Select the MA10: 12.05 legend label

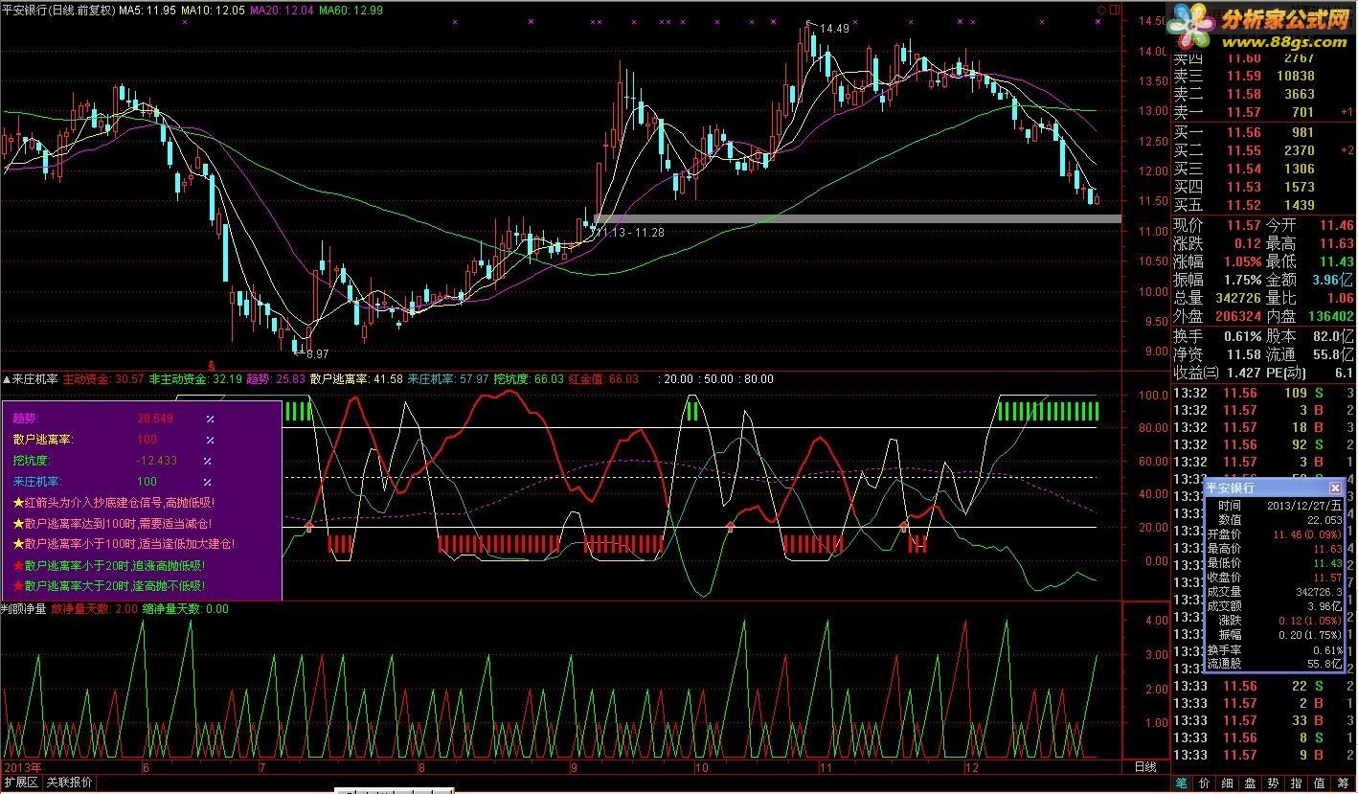[x=213, y=10]
